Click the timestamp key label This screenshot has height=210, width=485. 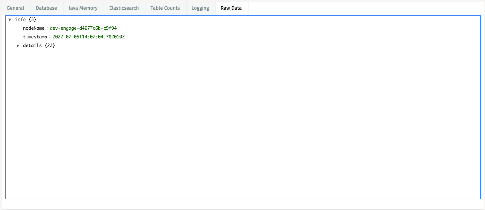[35, 37]
